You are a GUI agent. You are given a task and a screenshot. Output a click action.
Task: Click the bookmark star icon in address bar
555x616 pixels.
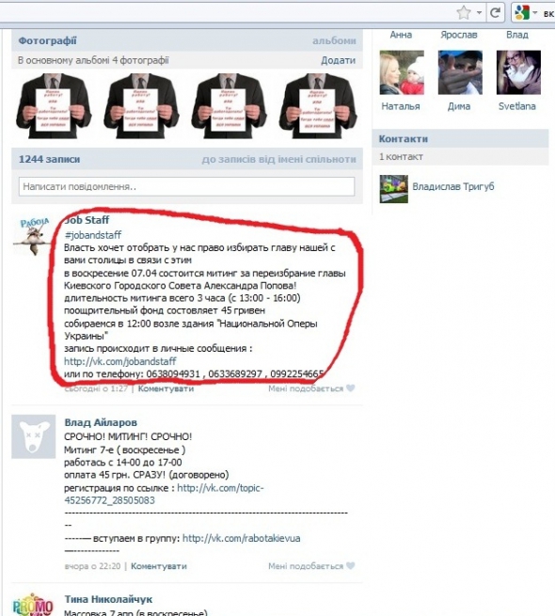click(464, 13)
